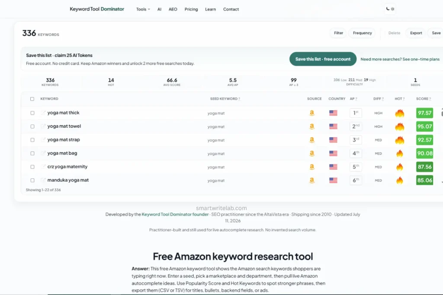Click Save this list free account button
This screenshot has height=295, width=443.
point(323,59)
